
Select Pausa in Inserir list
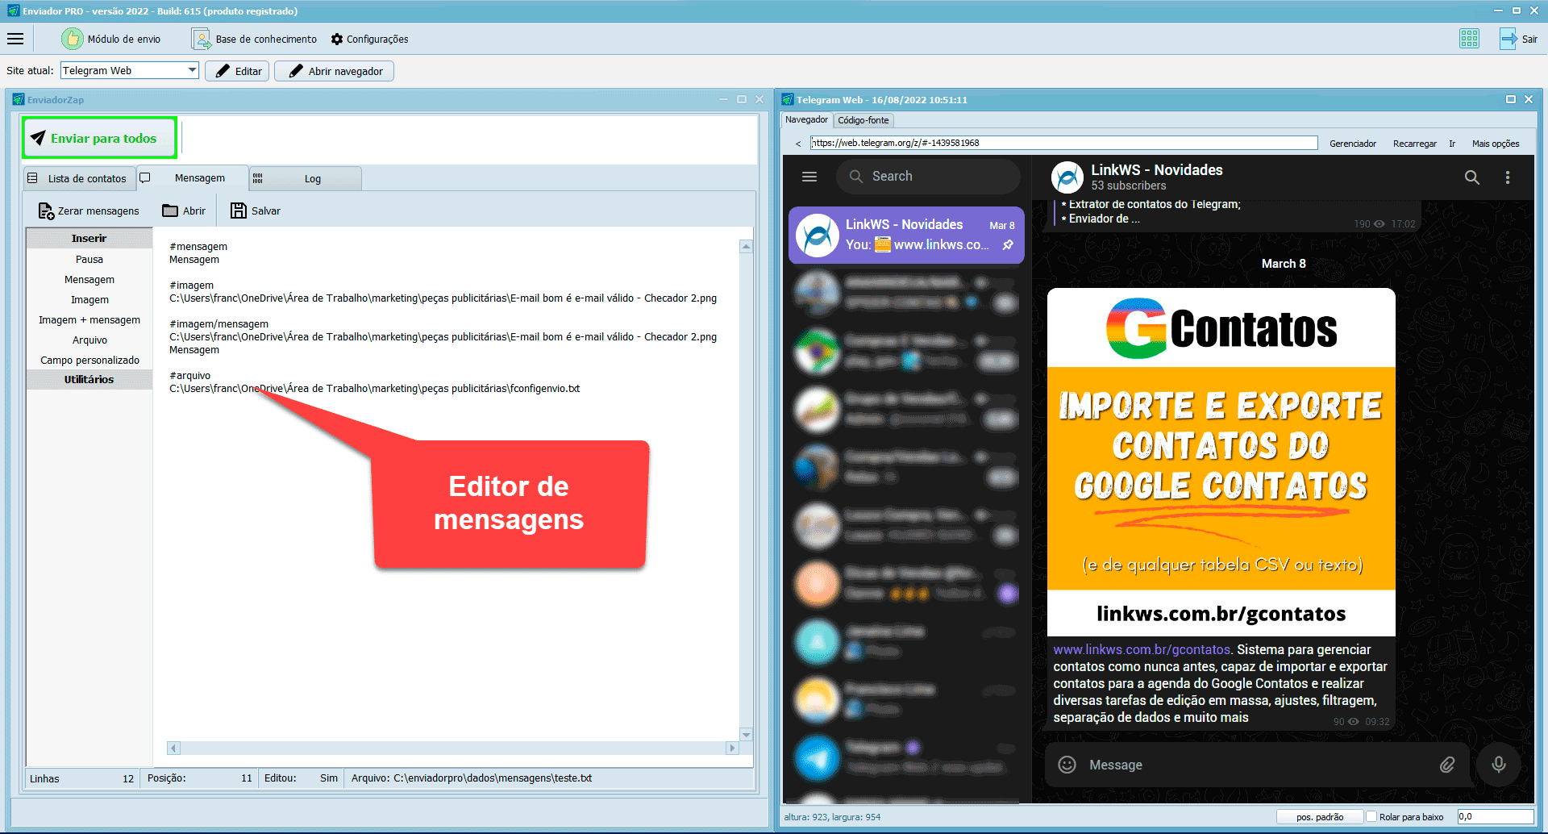89,259
